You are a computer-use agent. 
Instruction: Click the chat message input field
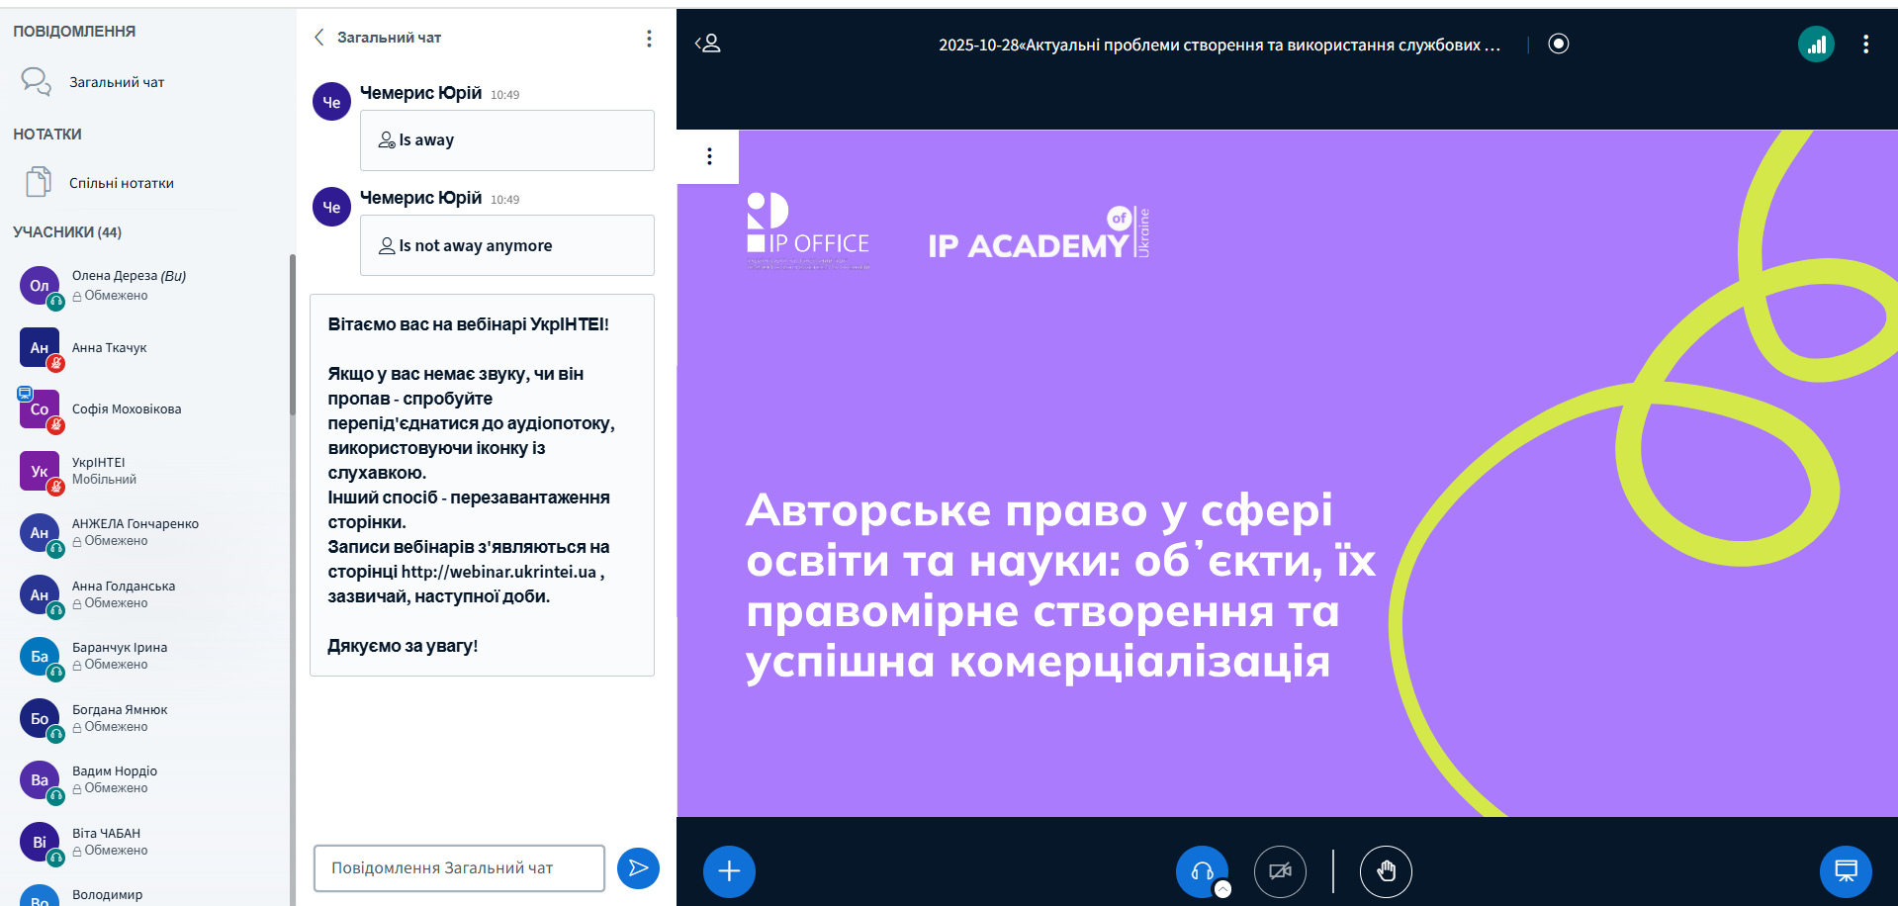(x=459, y=868)
